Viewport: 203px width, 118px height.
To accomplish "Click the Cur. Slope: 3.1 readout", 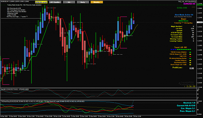I will [188, 108].
